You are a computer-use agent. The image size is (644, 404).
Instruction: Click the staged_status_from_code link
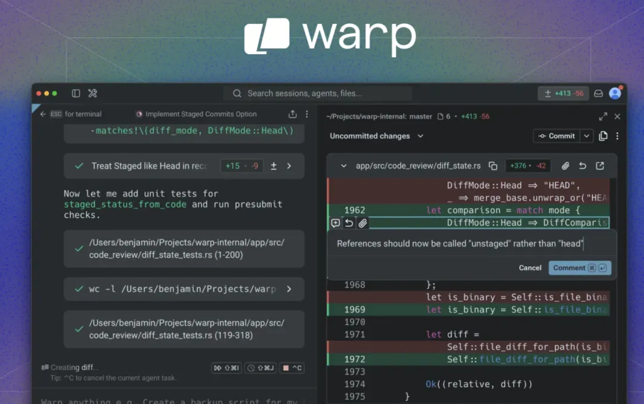pyautogui.click(x=125, y=204)
